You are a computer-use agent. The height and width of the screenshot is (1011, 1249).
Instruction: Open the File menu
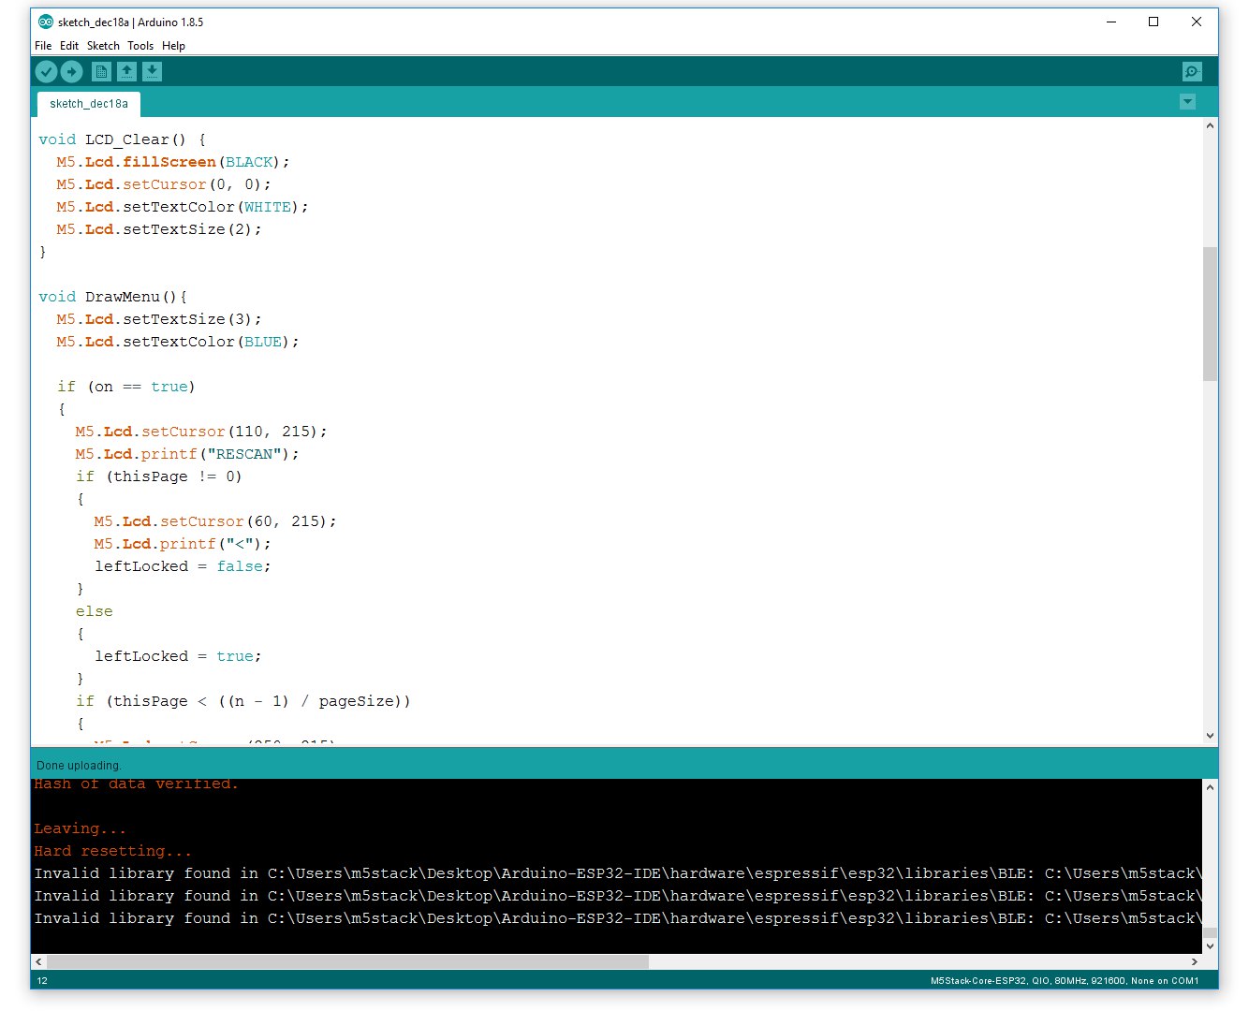pos(43,46)
